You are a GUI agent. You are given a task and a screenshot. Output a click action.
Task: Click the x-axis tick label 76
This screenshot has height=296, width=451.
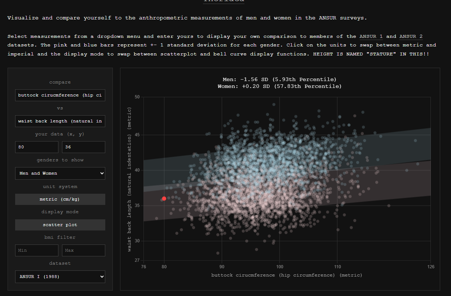[x=144, y=267]
